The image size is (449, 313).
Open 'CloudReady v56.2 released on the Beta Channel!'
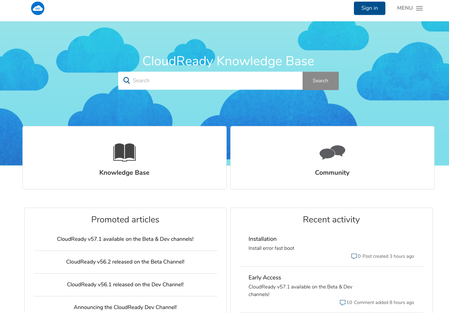(125, 262)
